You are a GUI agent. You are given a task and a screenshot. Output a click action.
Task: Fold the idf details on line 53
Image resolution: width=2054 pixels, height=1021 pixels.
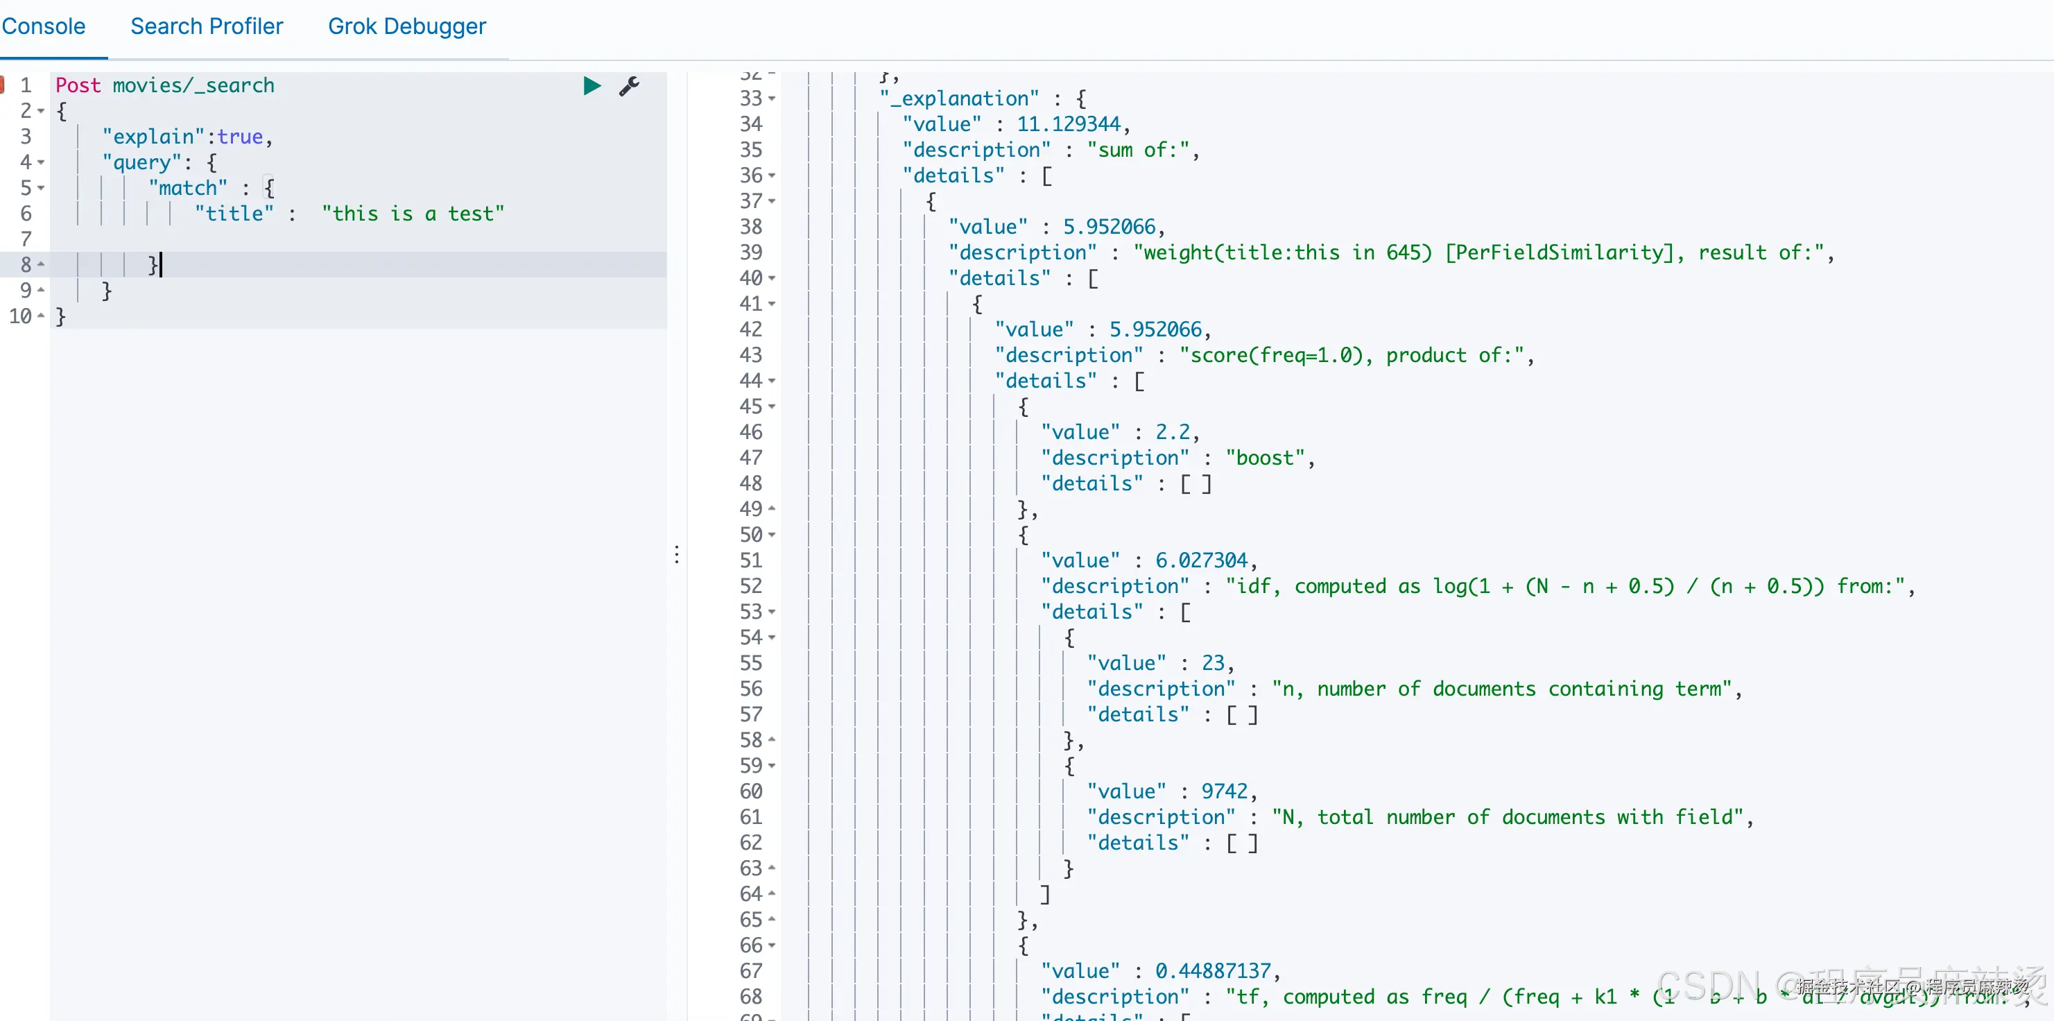coord(772,612)
